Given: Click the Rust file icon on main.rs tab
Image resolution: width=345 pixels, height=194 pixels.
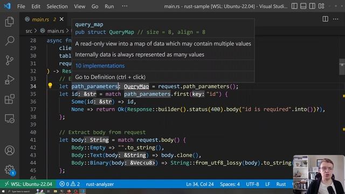Looking at the screenshot, I should click(x=27, y=19).
